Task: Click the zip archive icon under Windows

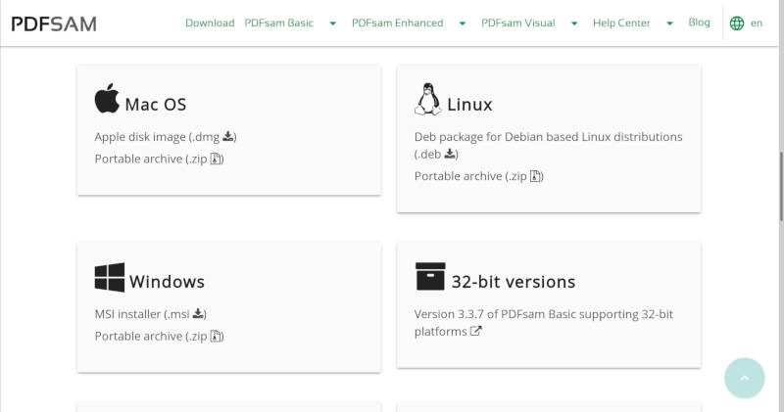Action: (x=216, y=336)
